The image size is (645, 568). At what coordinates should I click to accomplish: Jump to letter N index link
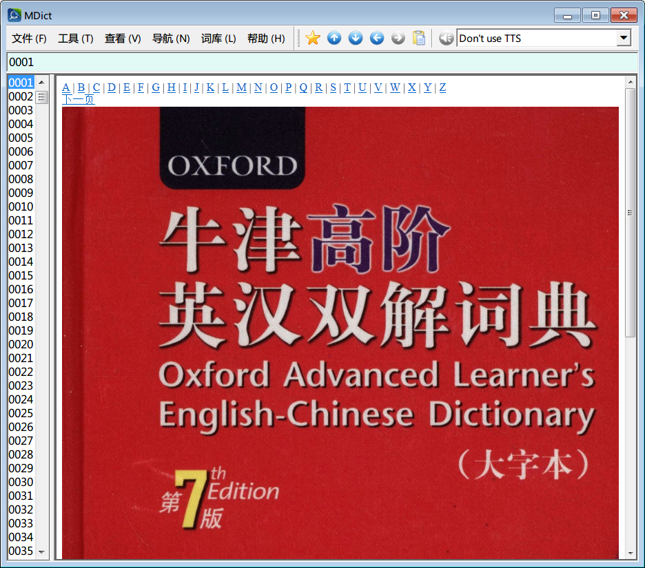click(x=258, y=87)
